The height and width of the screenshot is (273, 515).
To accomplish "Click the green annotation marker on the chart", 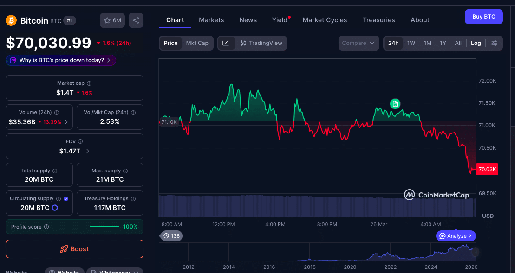I will [x=395, y=104].
